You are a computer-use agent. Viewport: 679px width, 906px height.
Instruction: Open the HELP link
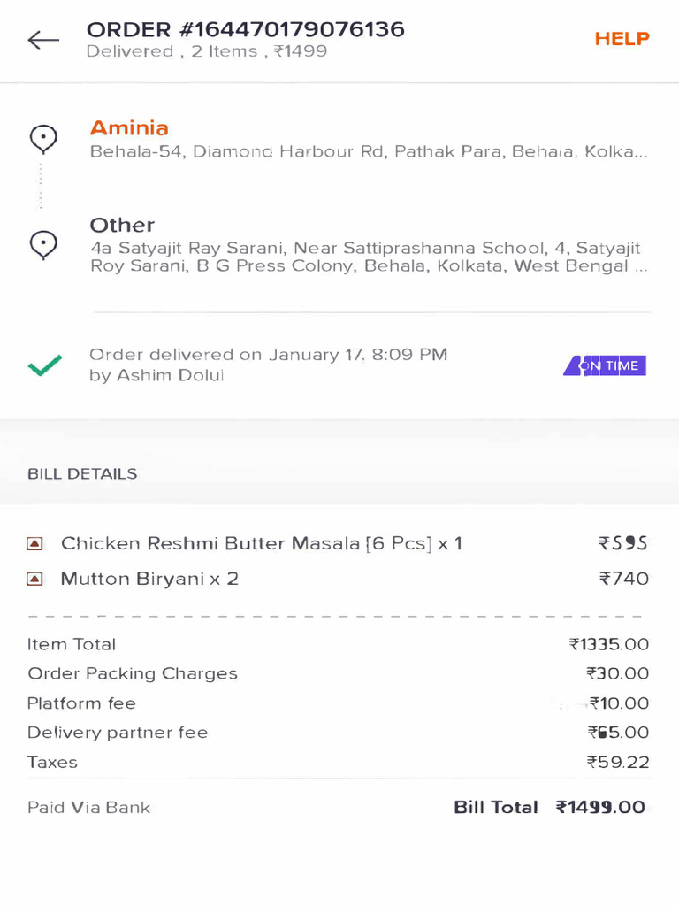(x=622, y=39)
